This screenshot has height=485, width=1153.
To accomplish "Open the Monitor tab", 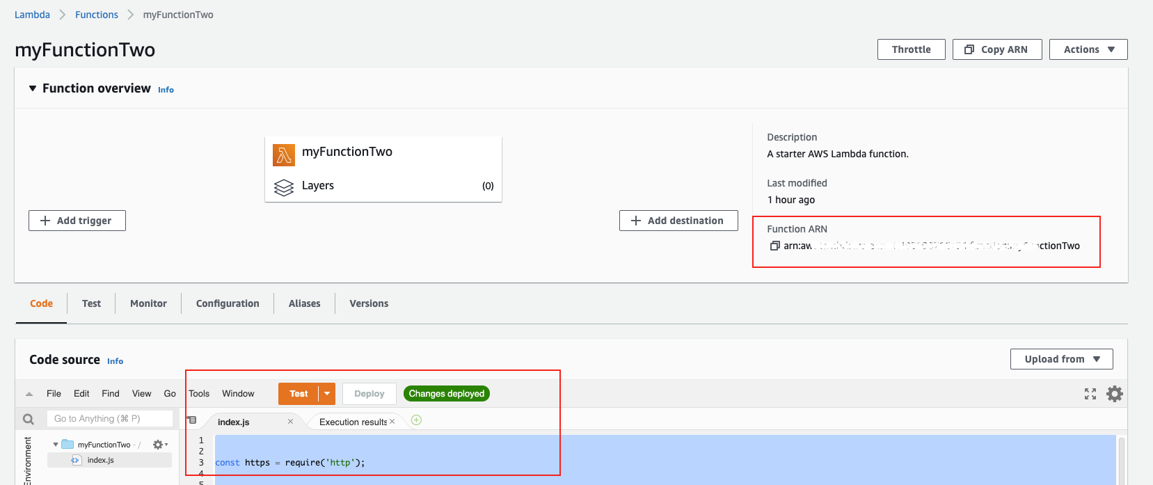I will pyautogui.click(x=148, y=303).
